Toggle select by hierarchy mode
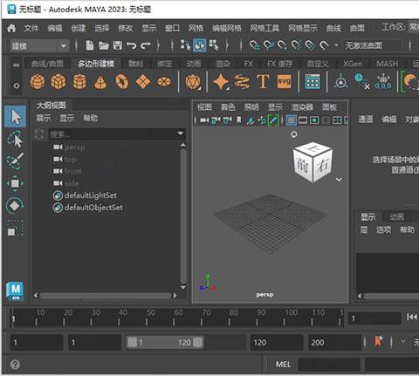The image size is (419, 376). pos(185,45)
